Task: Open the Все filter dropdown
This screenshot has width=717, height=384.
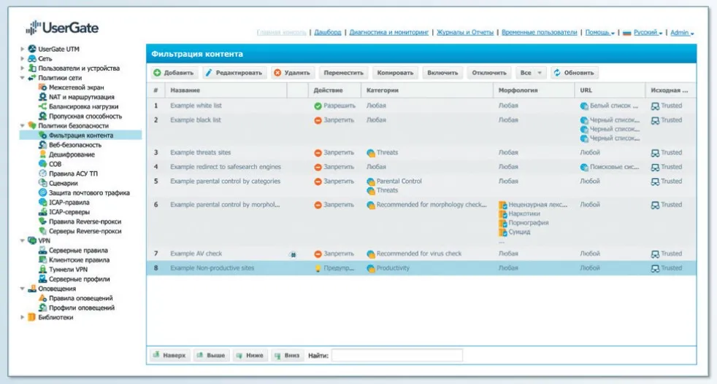Action: (x=530, y=73)
